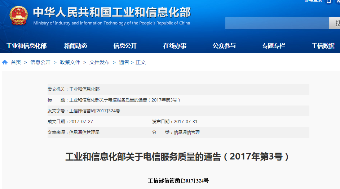340x189 pixels.
Task: Go to 信息公开 breadcrumb link
Action: [40, 62]
